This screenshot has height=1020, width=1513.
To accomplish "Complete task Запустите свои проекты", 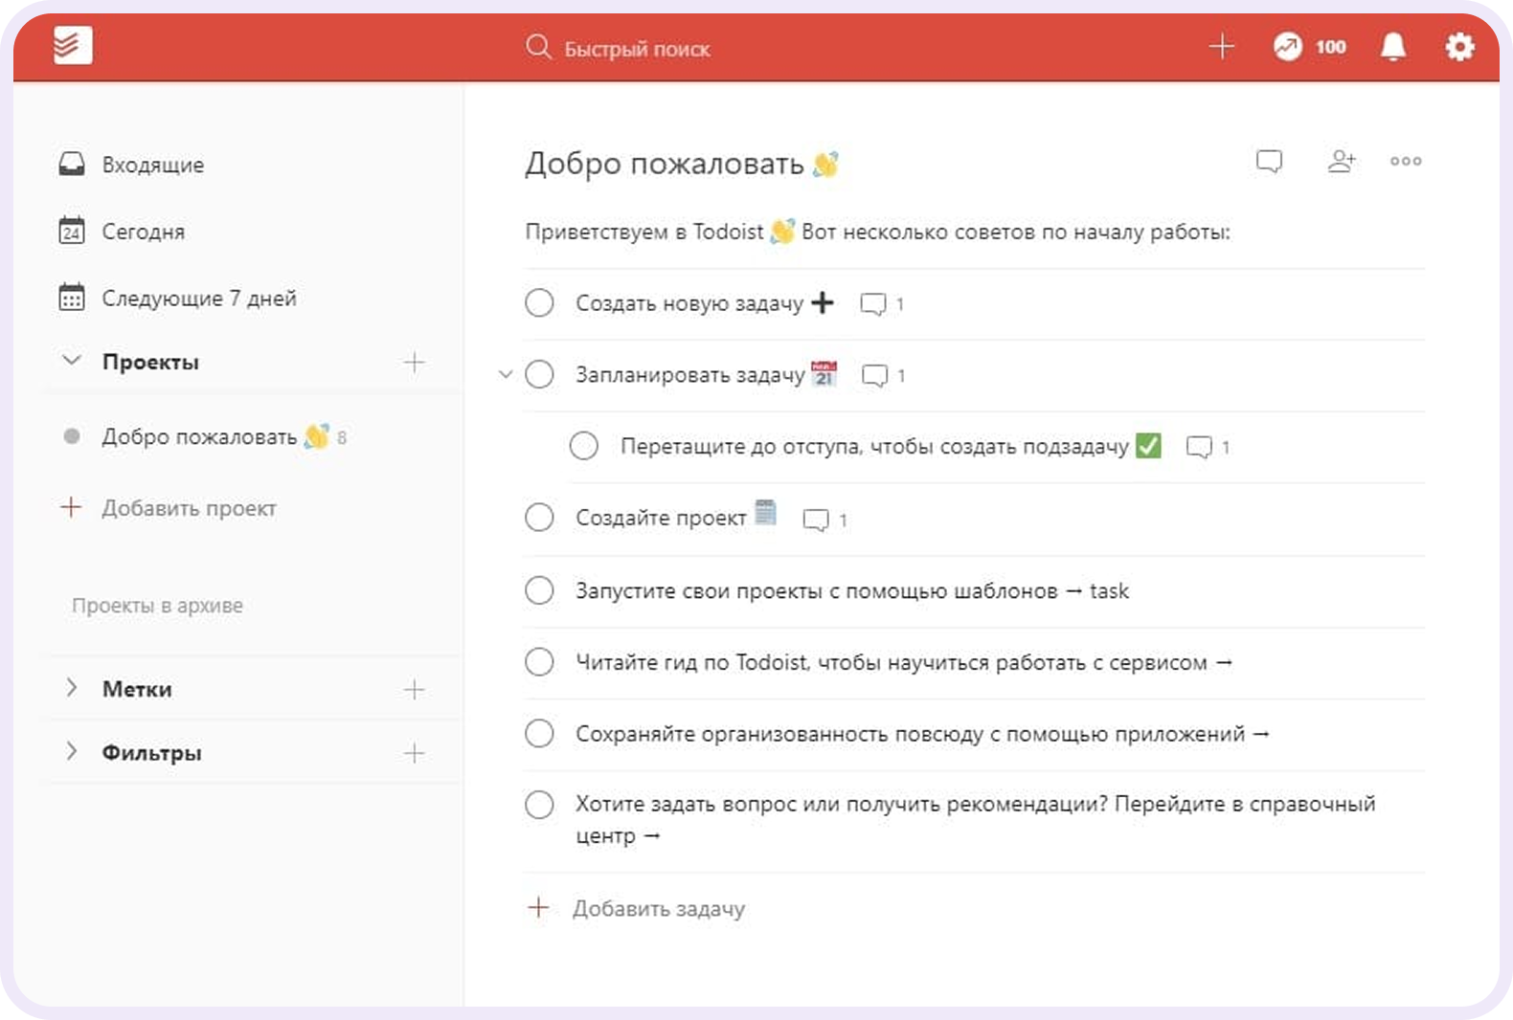I will point(539,590).
